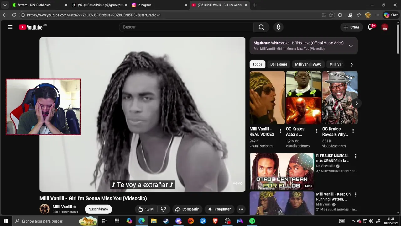Open Epic Games launcher from taskbar

tap(117, 221)
